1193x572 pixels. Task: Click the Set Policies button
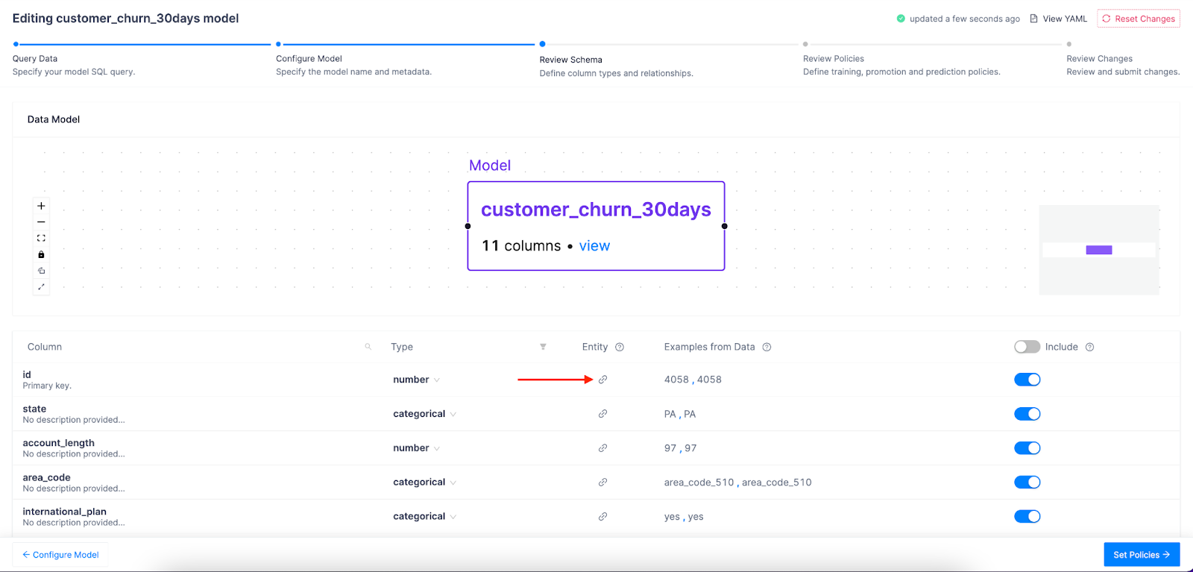coord(1141,555)
